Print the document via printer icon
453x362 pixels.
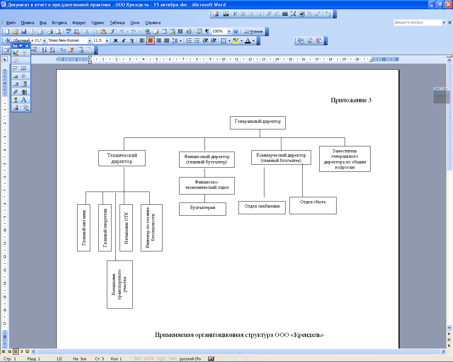(x=50, y=31)
